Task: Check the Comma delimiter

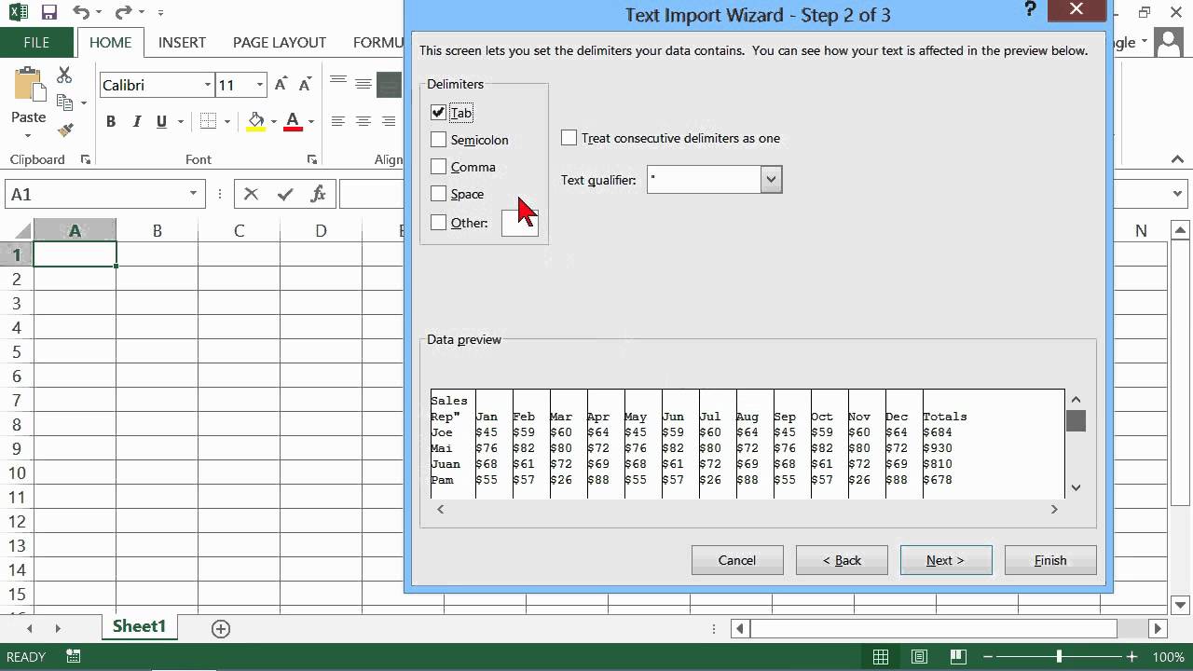Action: pos(439,167)
